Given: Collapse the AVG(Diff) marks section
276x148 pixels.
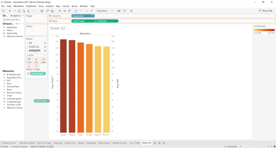Looking at the screenshot, I should (x=27, y=51).
